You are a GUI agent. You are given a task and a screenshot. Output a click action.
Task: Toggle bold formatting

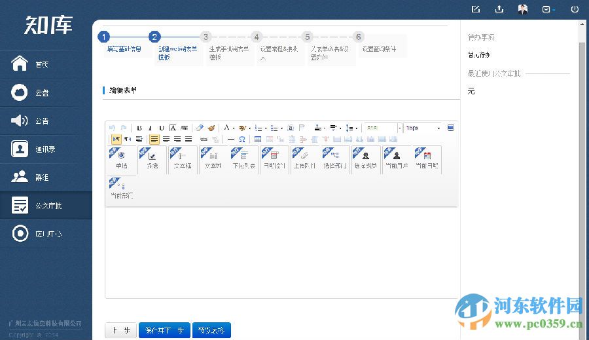[x=139, y=128]
